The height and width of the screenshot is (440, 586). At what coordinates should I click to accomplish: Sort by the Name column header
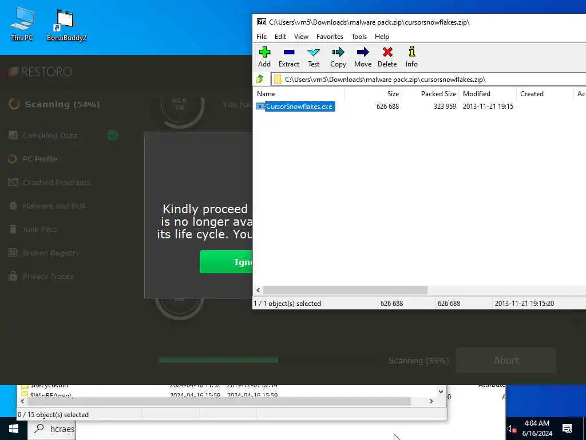299,94
